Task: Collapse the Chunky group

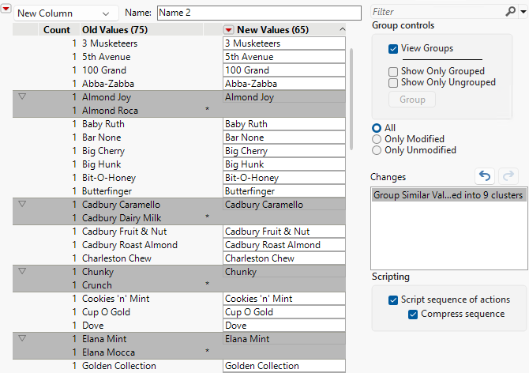Action: click(22, 271)
